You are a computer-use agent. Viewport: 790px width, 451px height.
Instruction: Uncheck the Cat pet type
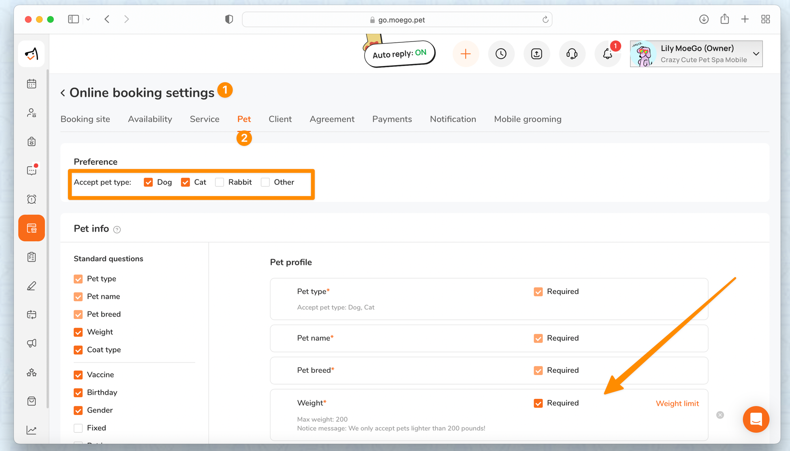pyautogui.click(x=185, y=182)
